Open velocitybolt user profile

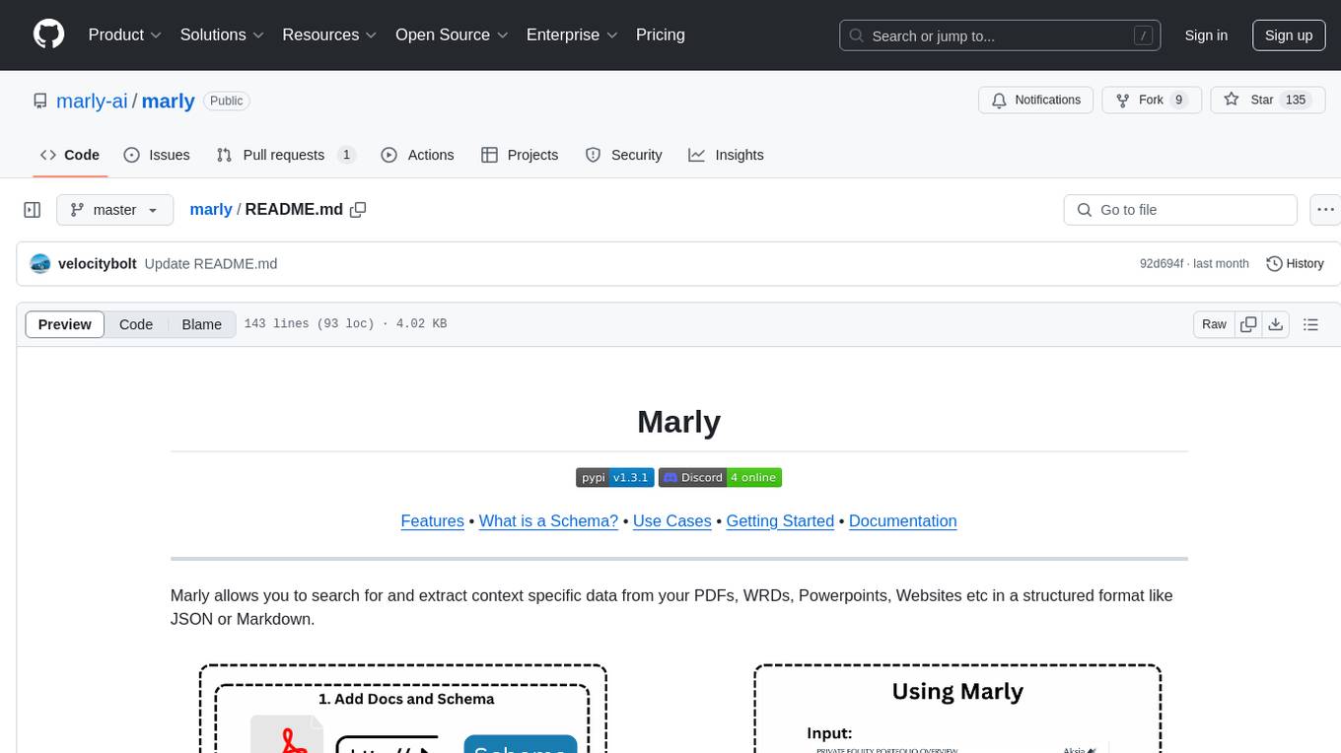pyautogui.click(x=98, y=263)
